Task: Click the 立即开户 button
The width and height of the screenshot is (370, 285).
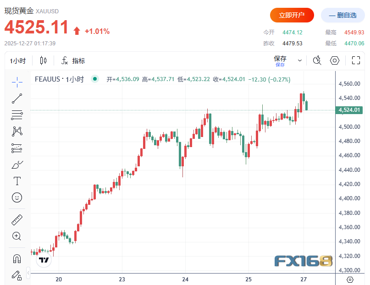Action: click(292, 15)
